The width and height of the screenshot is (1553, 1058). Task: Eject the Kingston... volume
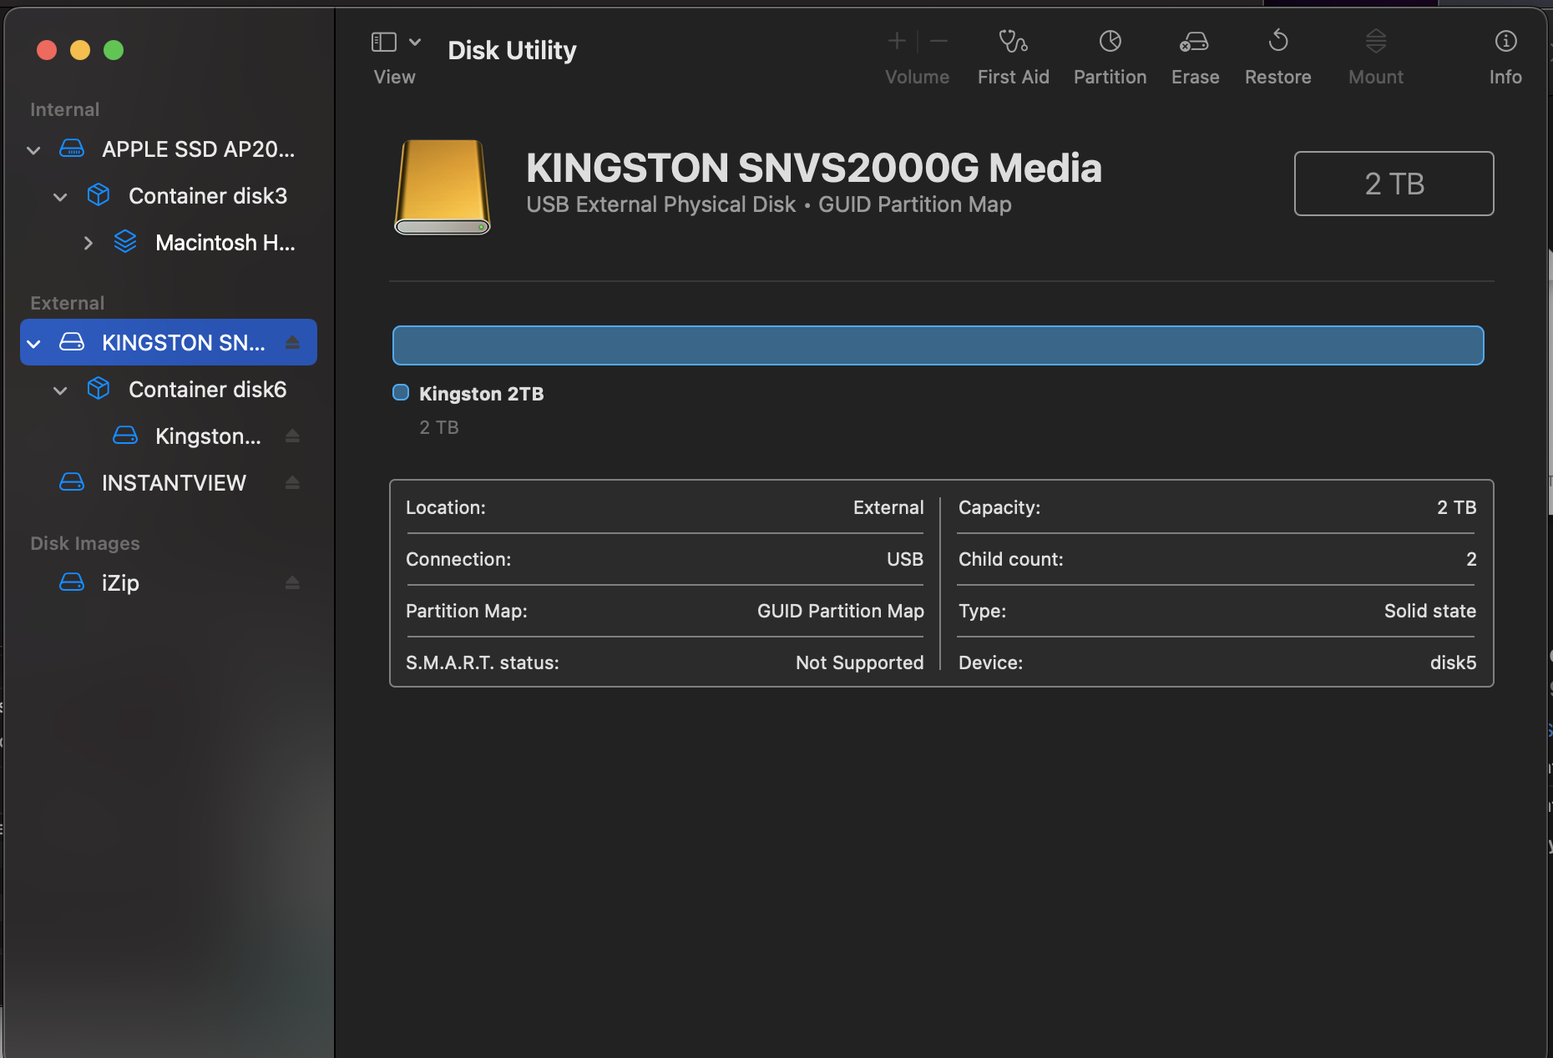[292, 436]
